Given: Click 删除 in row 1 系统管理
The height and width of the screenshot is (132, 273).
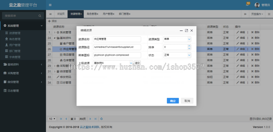Looking at the screenshot, I should point(255,32).
